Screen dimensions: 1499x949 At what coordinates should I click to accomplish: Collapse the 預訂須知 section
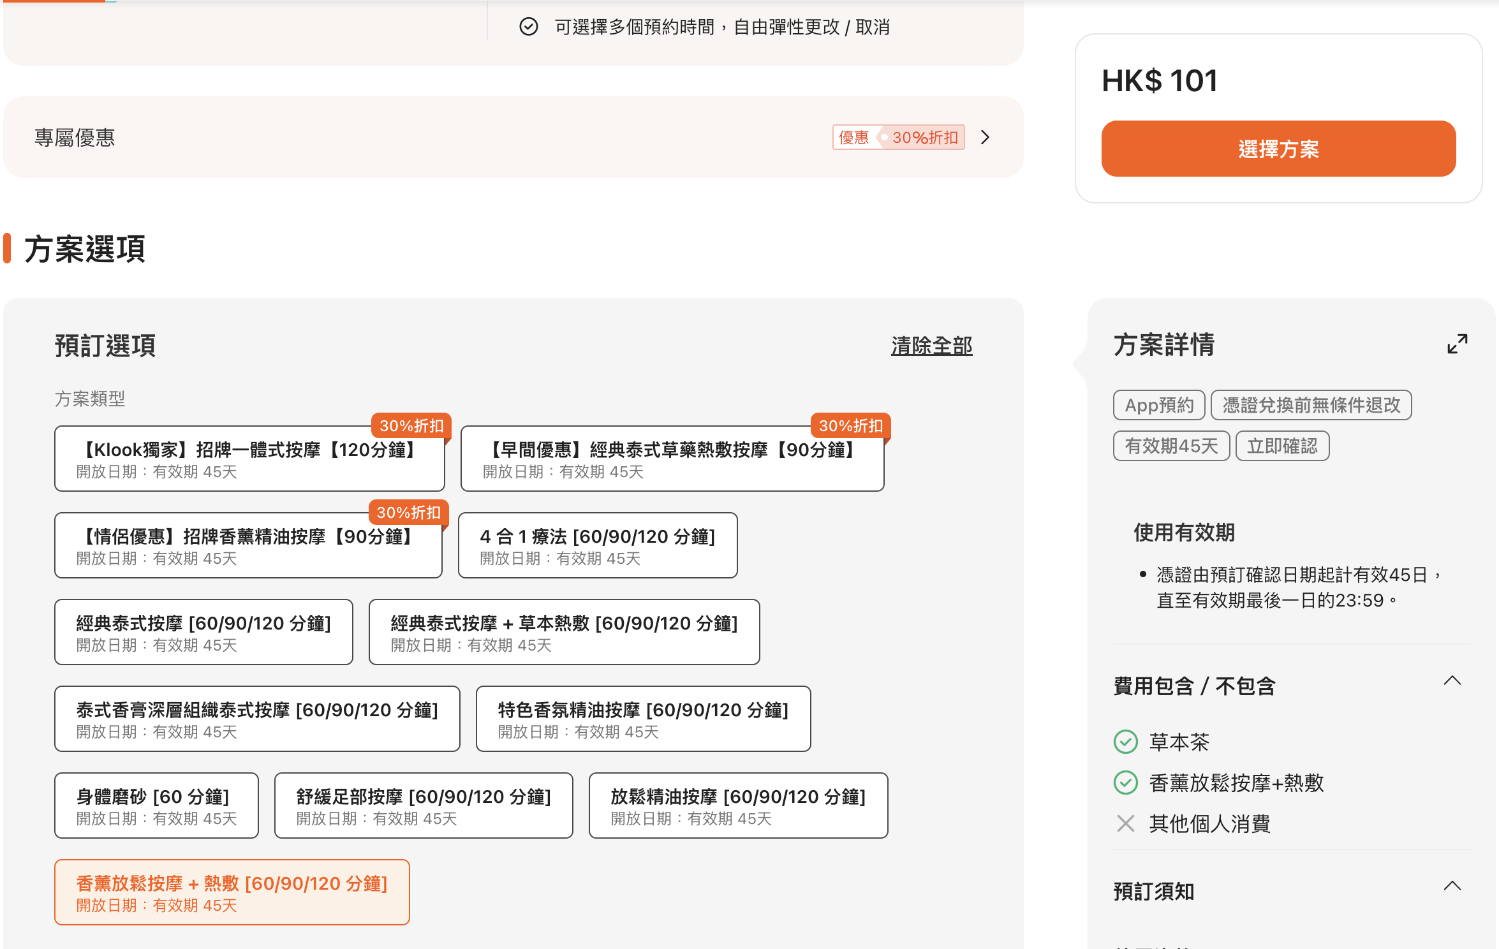1452,886
